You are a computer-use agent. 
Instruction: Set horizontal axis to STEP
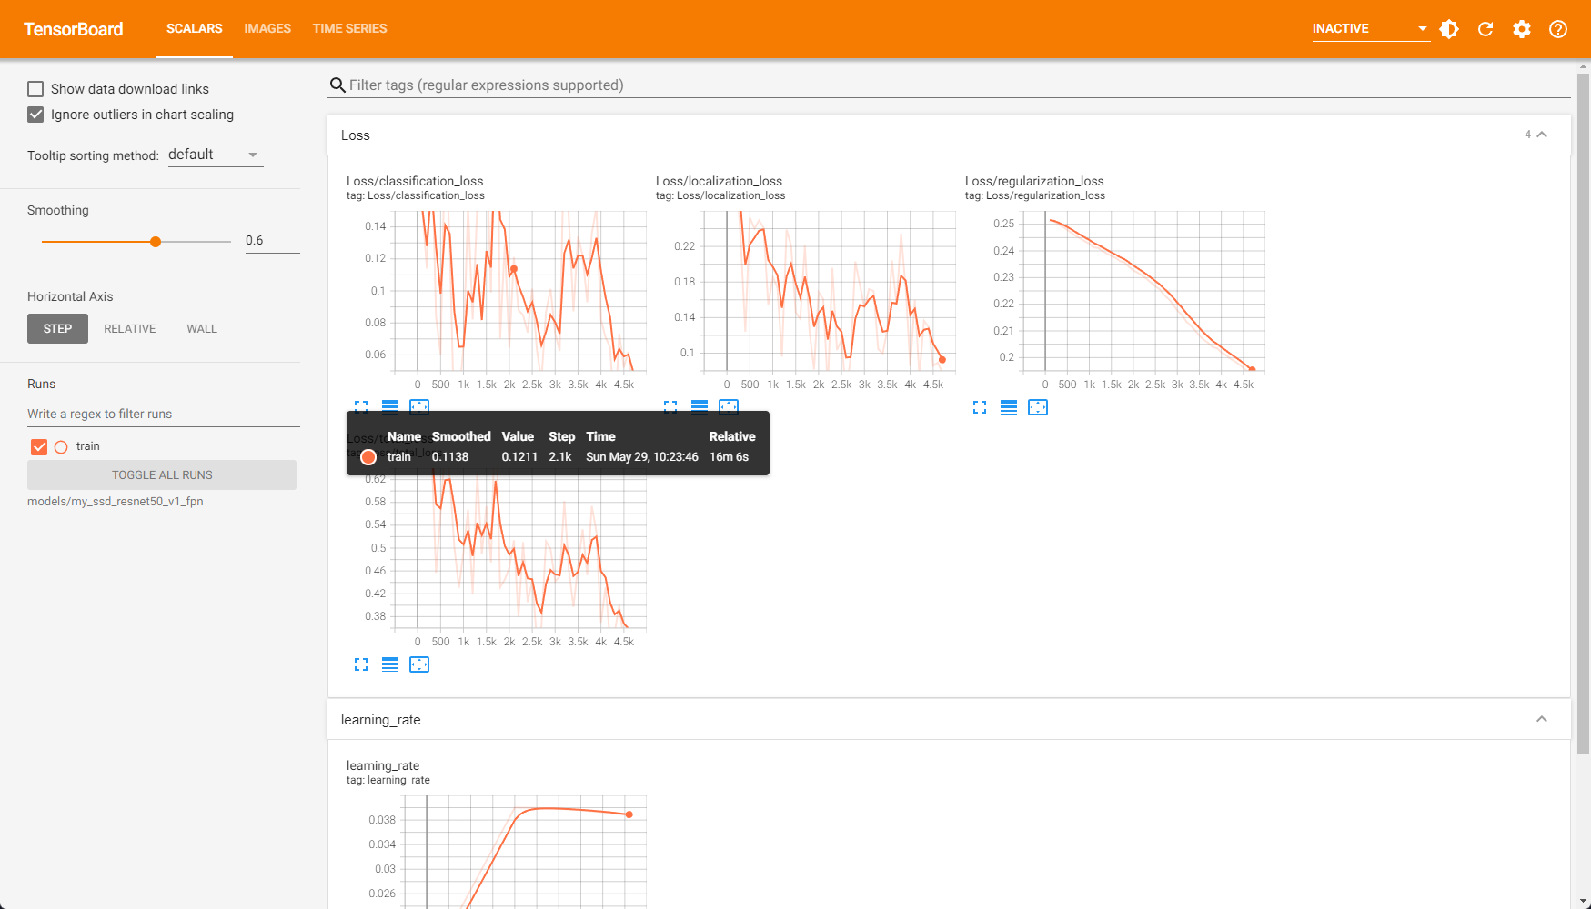point(57,329)
